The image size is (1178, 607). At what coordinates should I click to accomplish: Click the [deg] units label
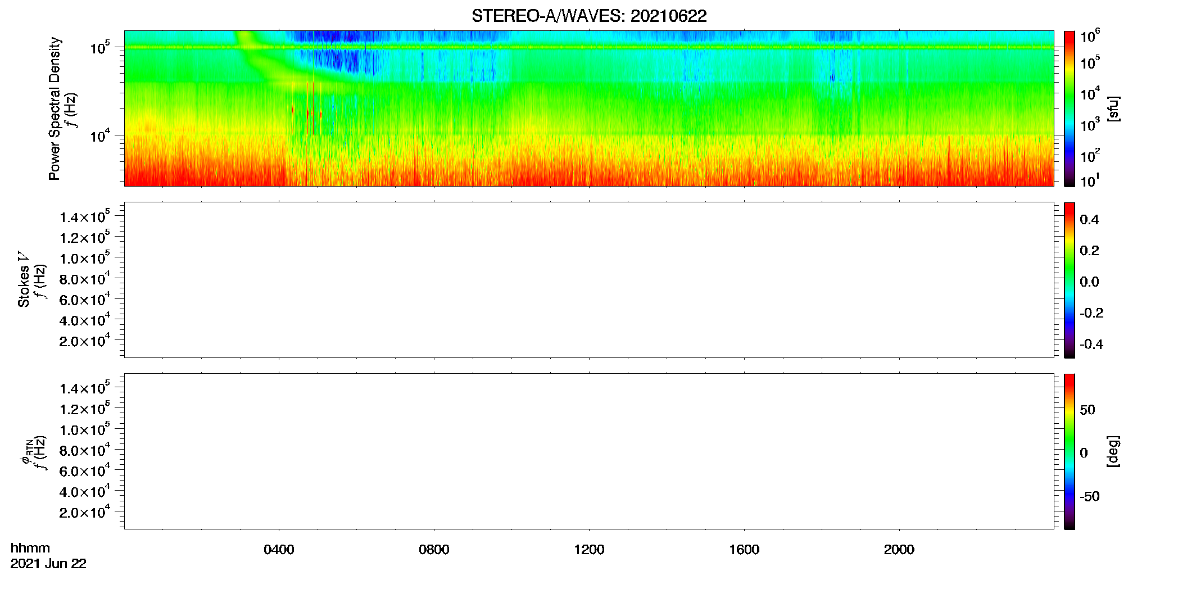click(1113, 451)
